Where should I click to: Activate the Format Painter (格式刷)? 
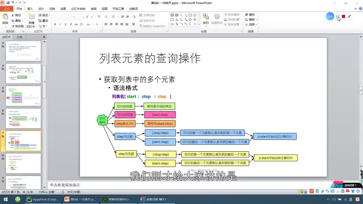click(x=17, y=26)
